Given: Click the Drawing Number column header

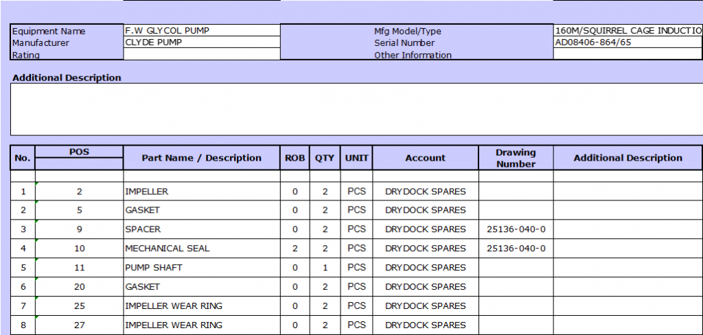Looking at the screenshot, I should coord(516,158).
